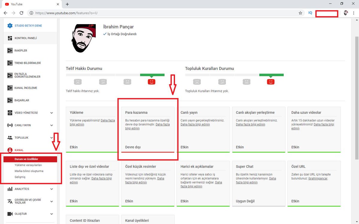Click the IQ extension icon
This screenshot has height=224, width=359.
pos(310,13)
